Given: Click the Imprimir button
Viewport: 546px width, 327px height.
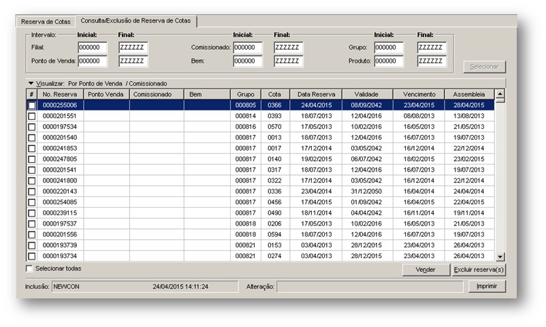Looking at the screenshot, I should coord(487,286).
